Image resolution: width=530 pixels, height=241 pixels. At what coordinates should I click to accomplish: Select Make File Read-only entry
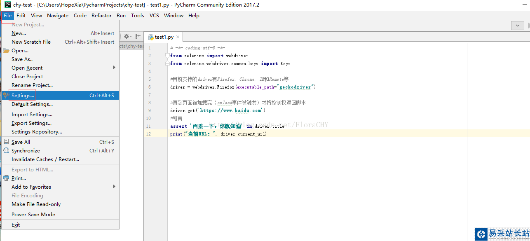60,204
